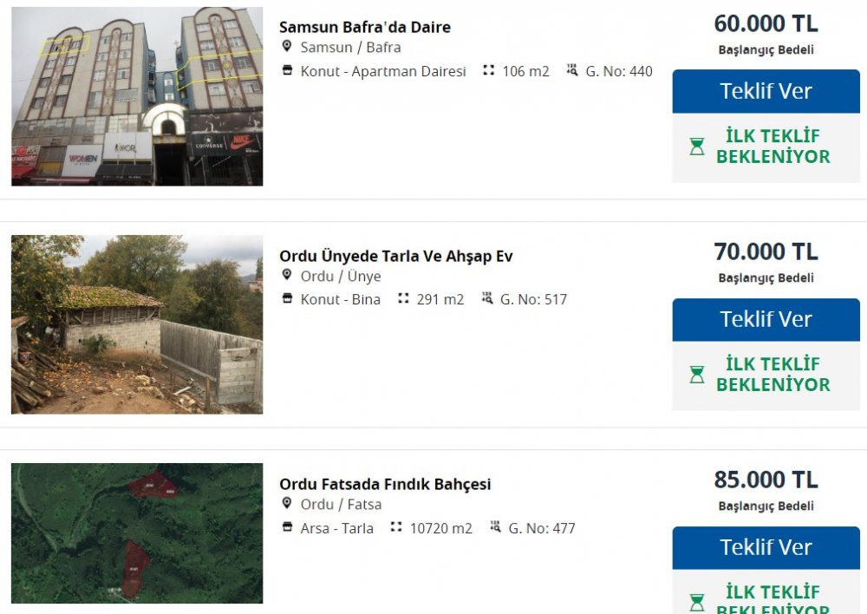Click the location pin icon for Ordu / Ünye
The image size is (867, 614).
point(287,276)
